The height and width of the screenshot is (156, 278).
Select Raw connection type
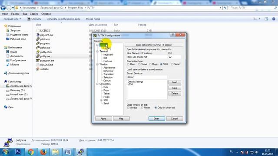[128, 64]
